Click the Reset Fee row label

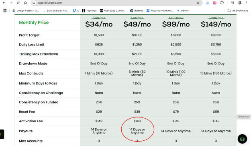27,112
